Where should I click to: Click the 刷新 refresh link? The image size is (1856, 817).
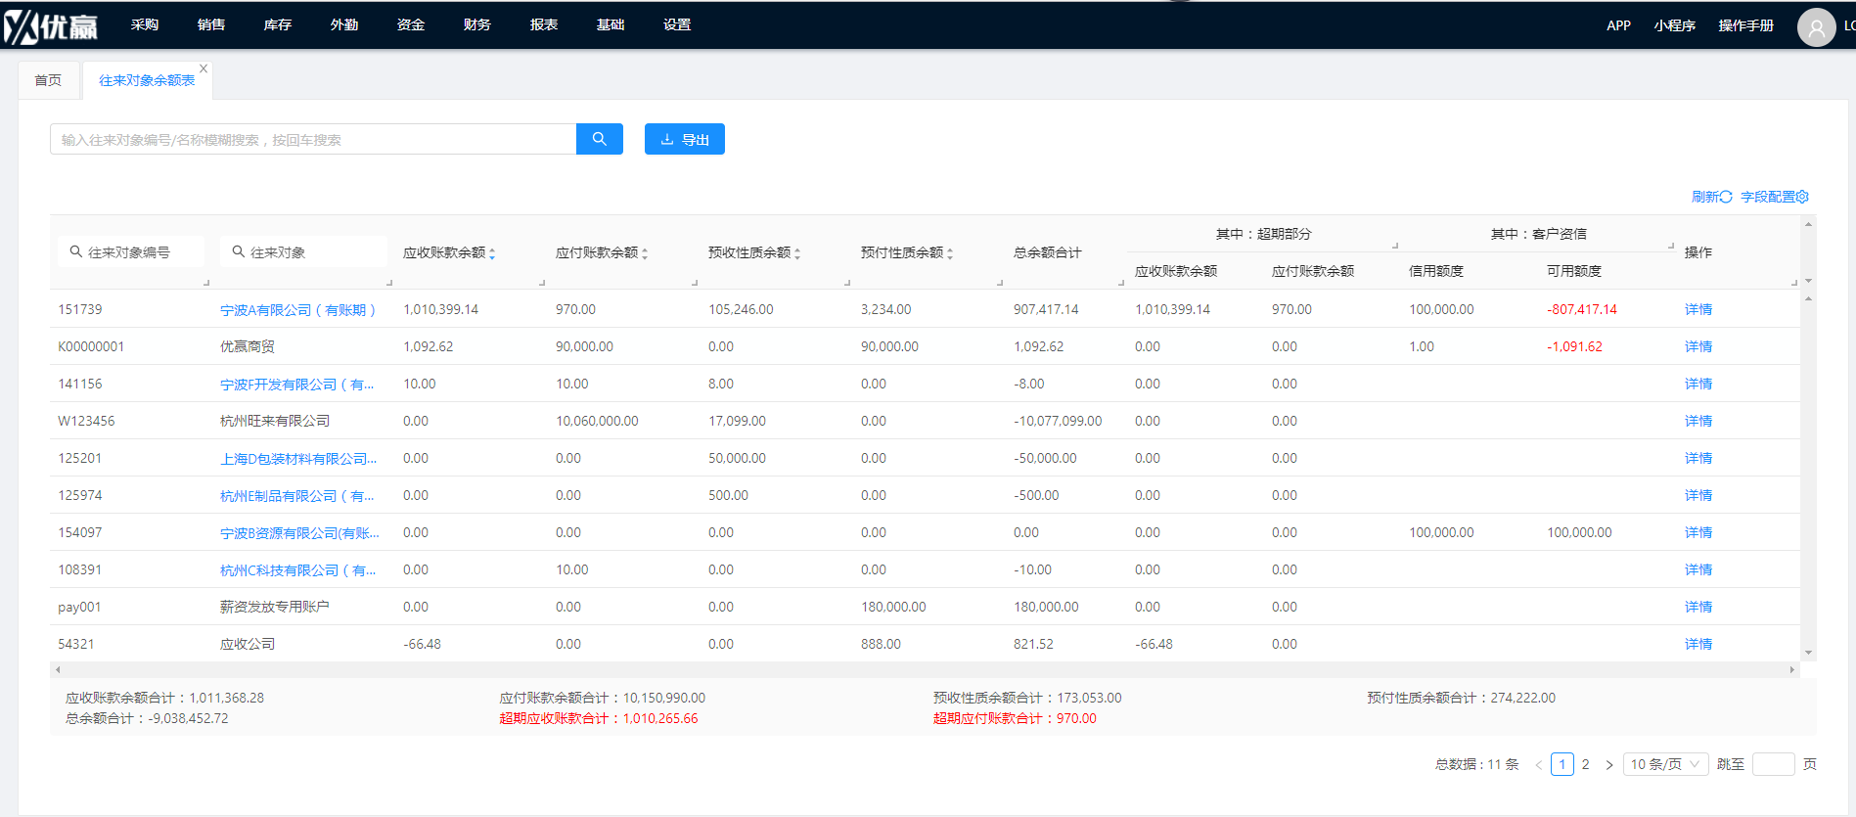pos(1711,197)
